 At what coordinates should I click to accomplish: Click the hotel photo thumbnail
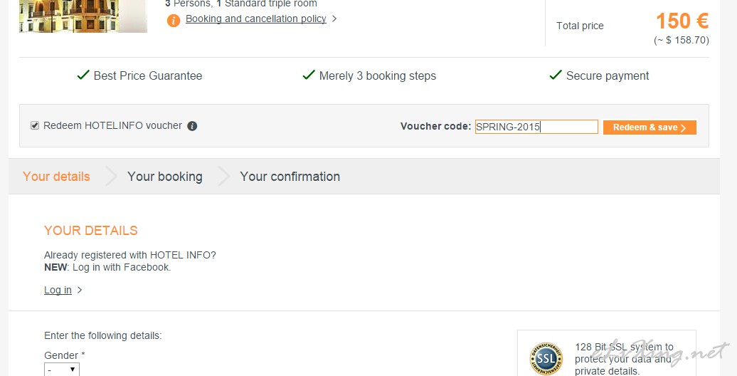pos(83,16)
